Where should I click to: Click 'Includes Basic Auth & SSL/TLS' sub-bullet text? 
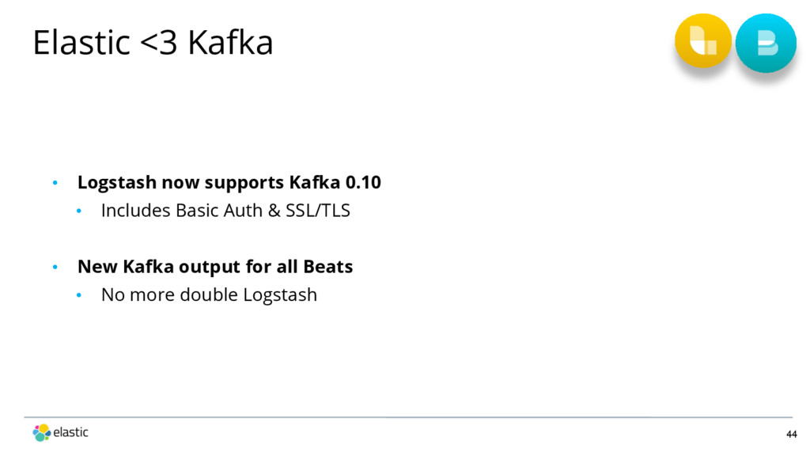[225, 211]
